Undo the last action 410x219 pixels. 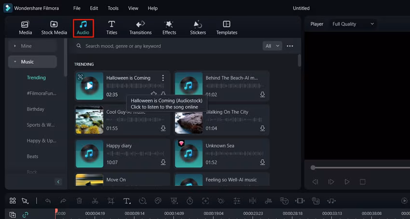tap(48, 201)
